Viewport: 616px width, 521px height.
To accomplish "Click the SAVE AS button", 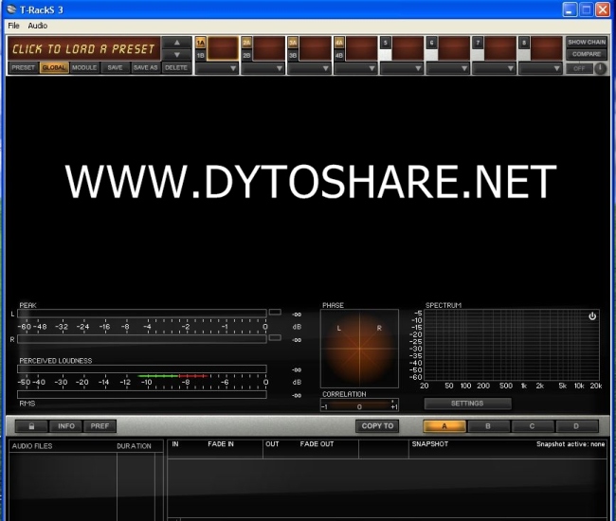I will click(145, 67).
